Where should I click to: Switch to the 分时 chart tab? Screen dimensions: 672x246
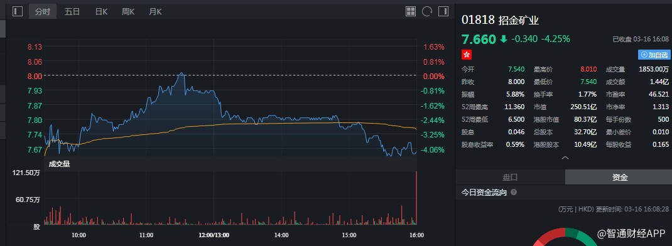(x=43, y=11)
